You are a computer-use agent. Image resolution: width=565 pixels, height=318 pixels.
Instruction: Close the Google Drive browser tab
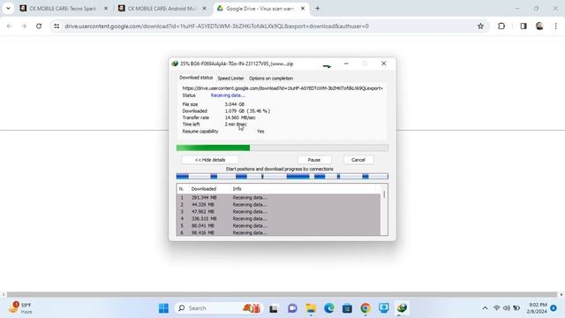click(x=303, y=8)
